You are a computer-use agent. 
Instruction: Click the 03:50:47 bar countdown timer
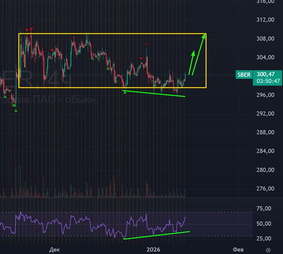(268, 81)
